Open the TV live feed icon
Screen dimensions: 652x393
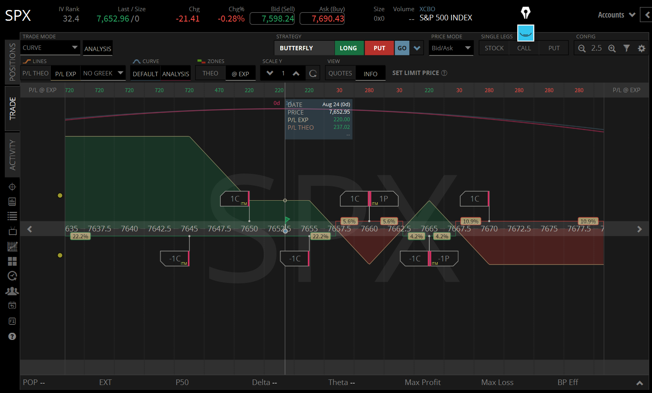pyautogui.click(x=12, y=231)
